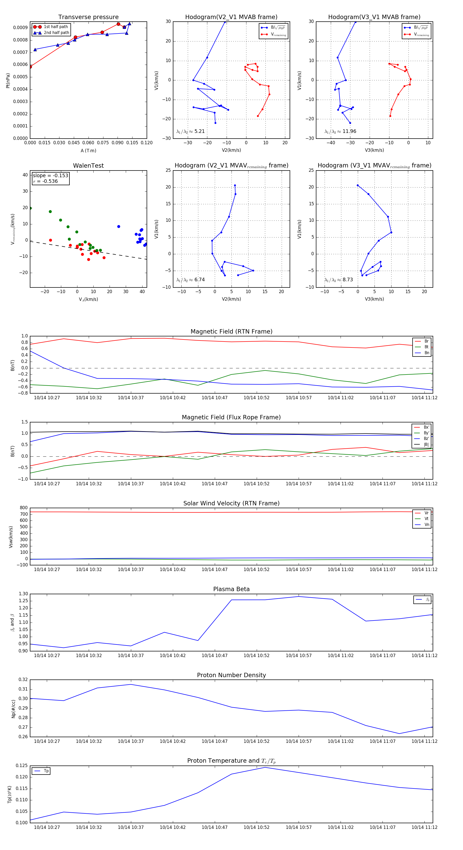Screen dimensions: 463x850
Task: Click the 'Br' legend entry
Action: (x=422, y=341)
